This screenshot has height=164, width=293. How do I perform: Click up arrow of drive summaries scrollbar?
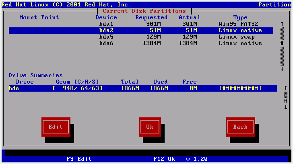click(x=286, y=88)
